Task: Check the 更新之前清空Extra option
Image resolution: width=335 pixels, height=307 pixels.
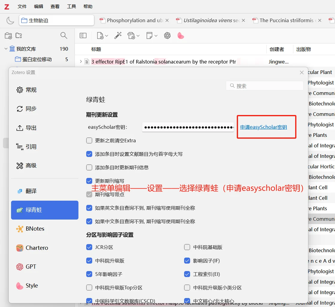Action: pos(89,140)
